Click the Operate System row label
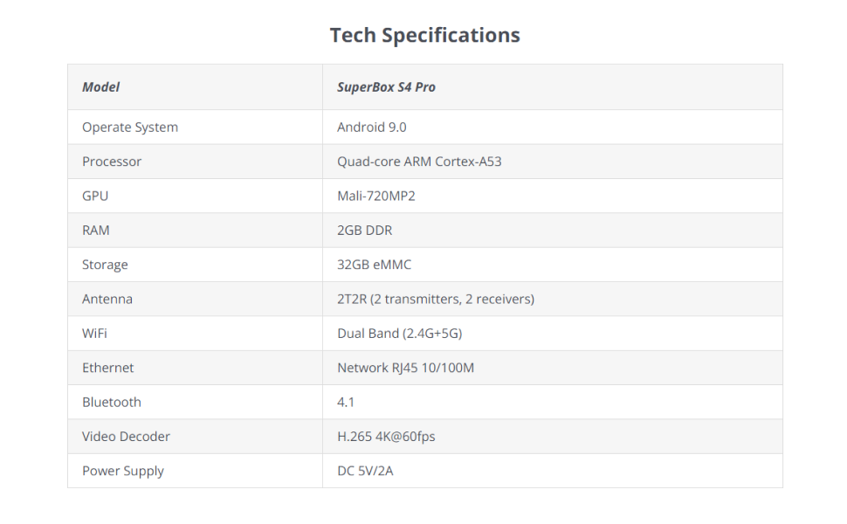The image size is (847, 524). [130, 128]
